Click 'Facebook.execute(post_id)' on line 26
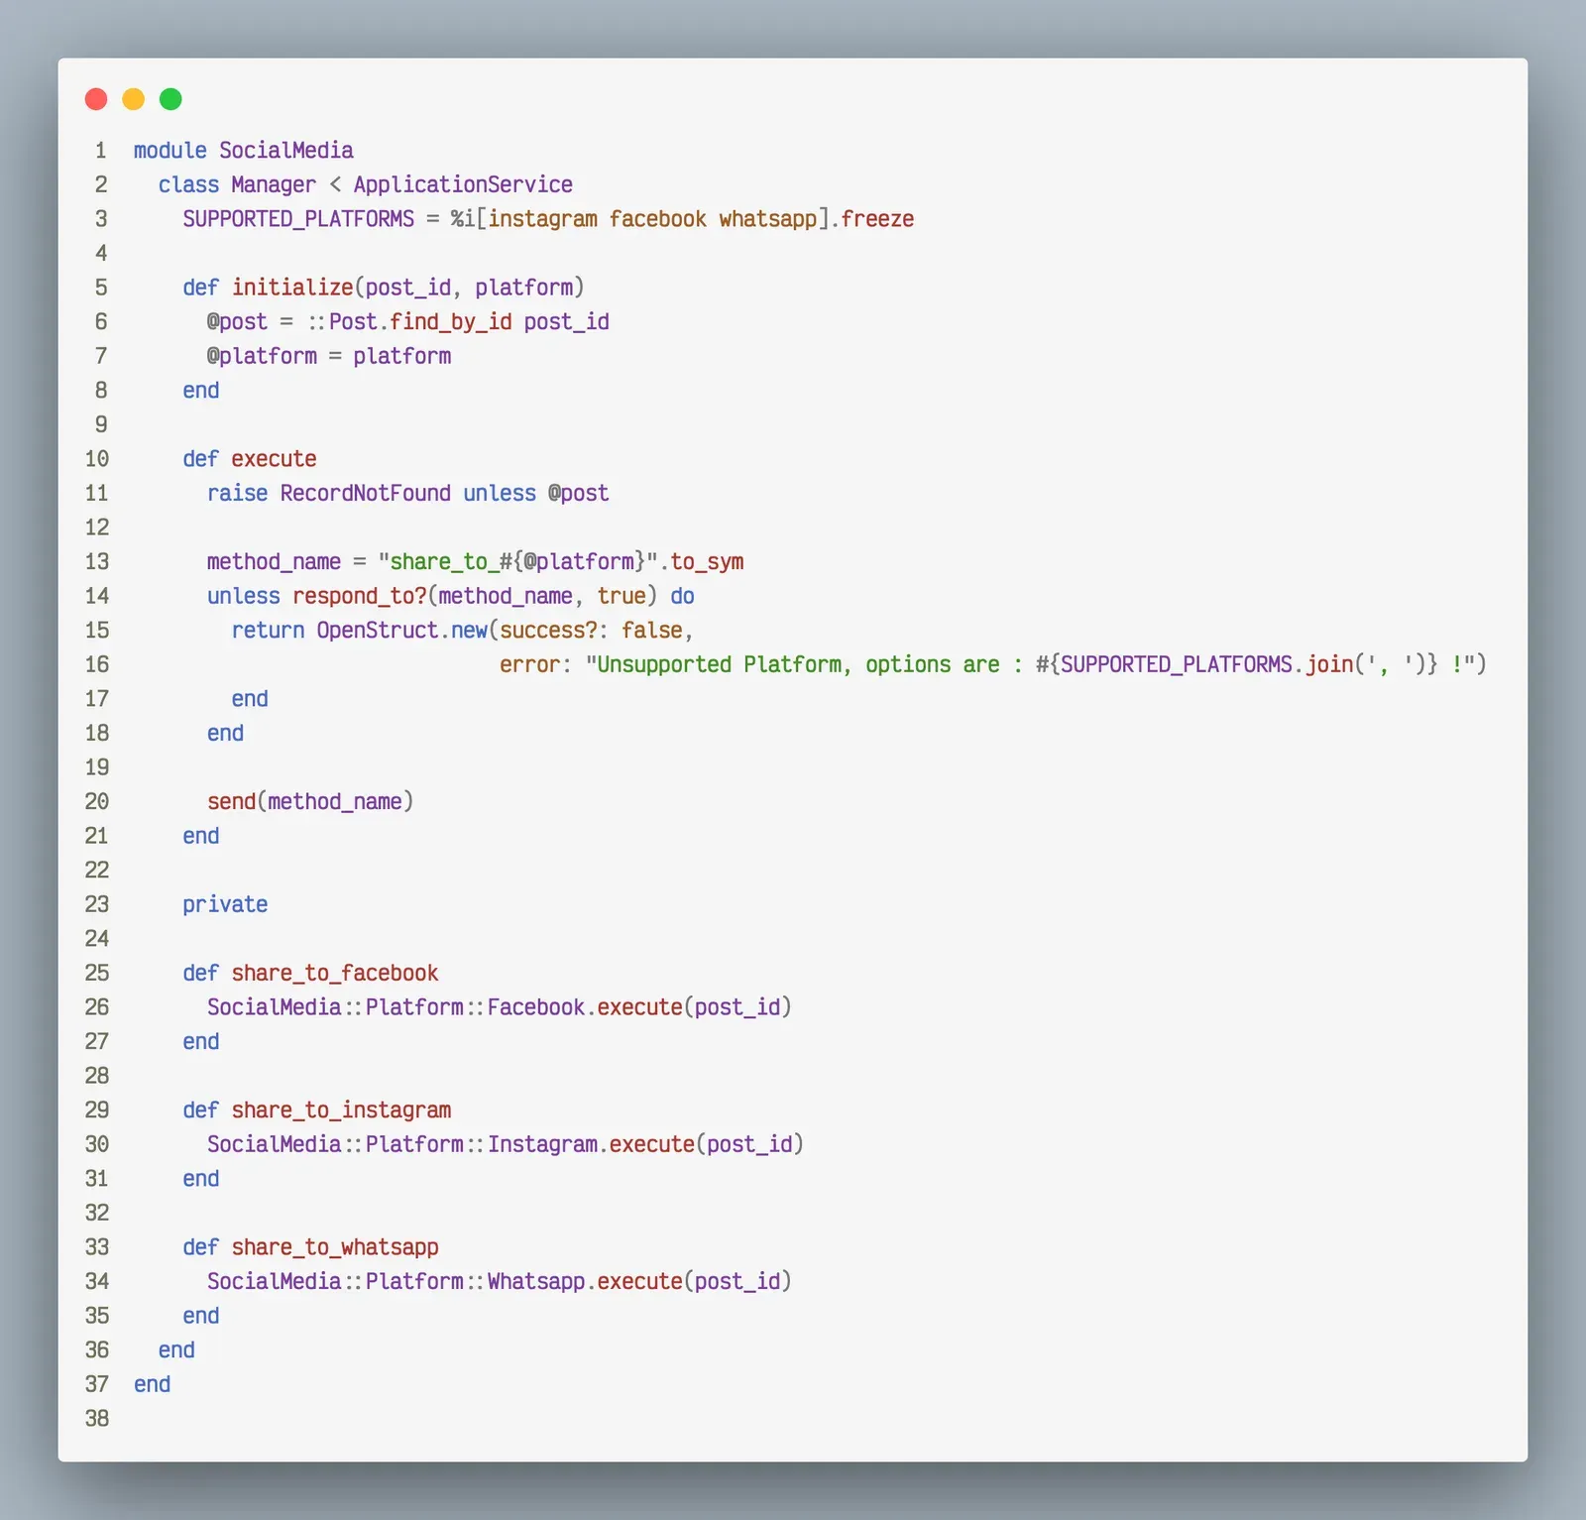The width and height of the screenshot is (1586, 1520). tap(639, 1007)
